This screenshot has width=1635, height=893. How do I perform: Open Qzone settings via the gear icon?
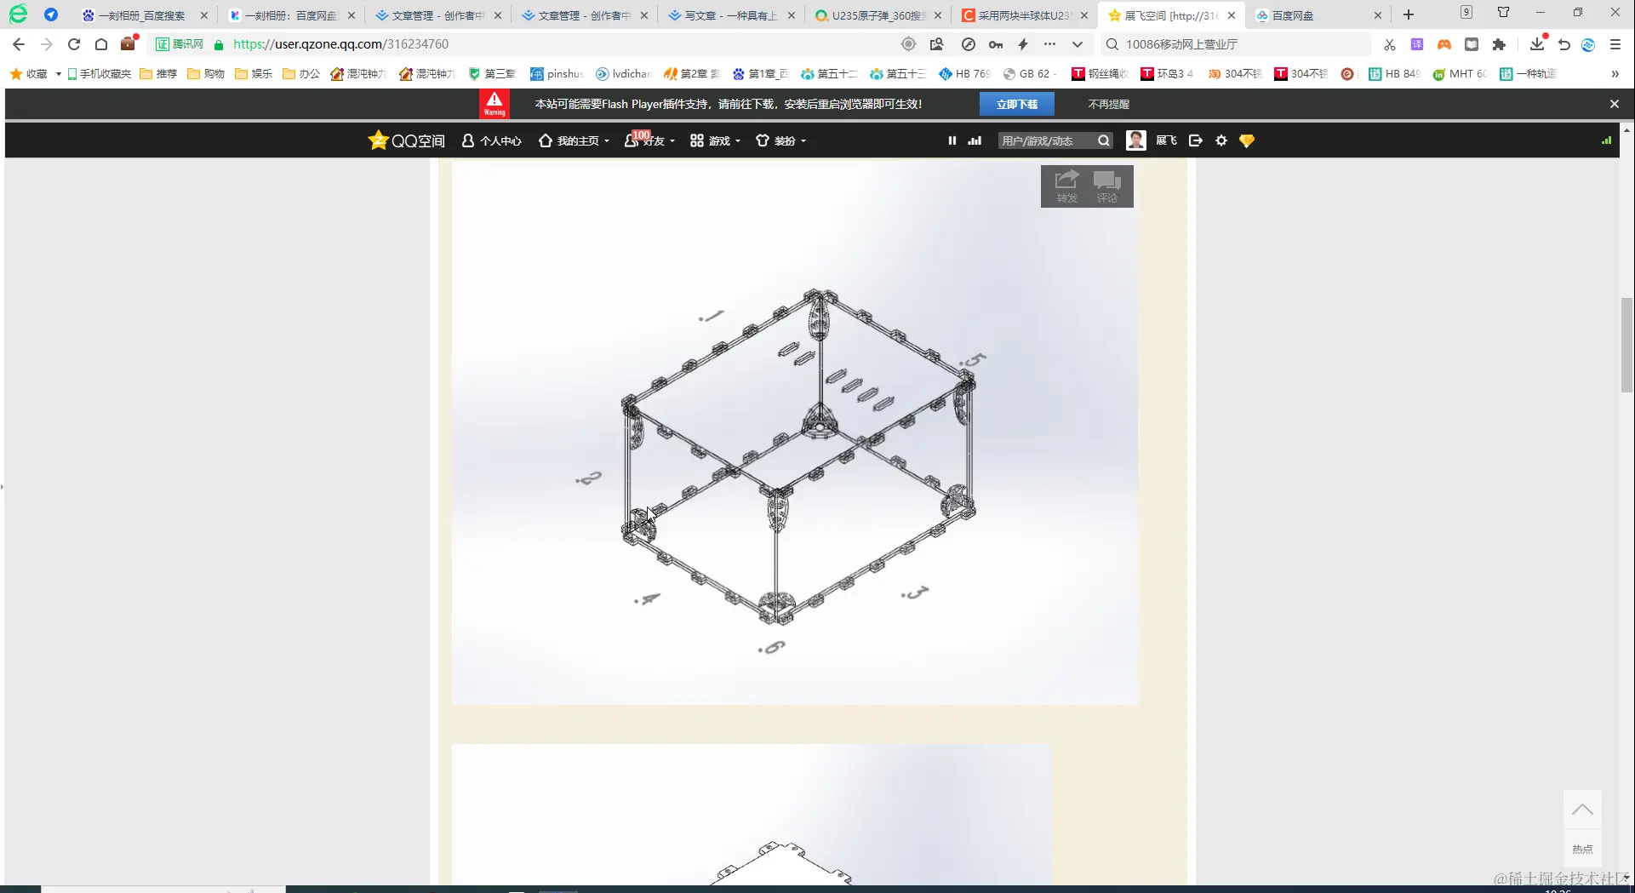point(1221,140)
